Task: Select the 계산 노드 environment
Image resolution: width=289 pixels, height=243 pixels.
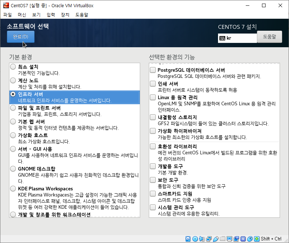Action: coord(13,80)
